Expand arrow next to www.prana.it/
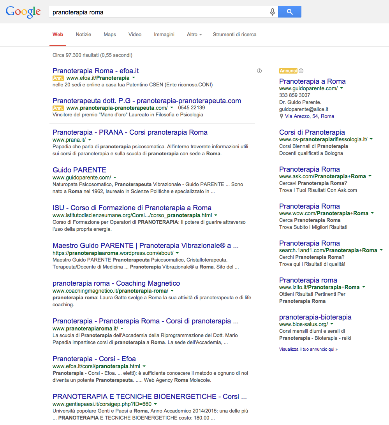Screen dimensions: 389x425 point(90,140)
